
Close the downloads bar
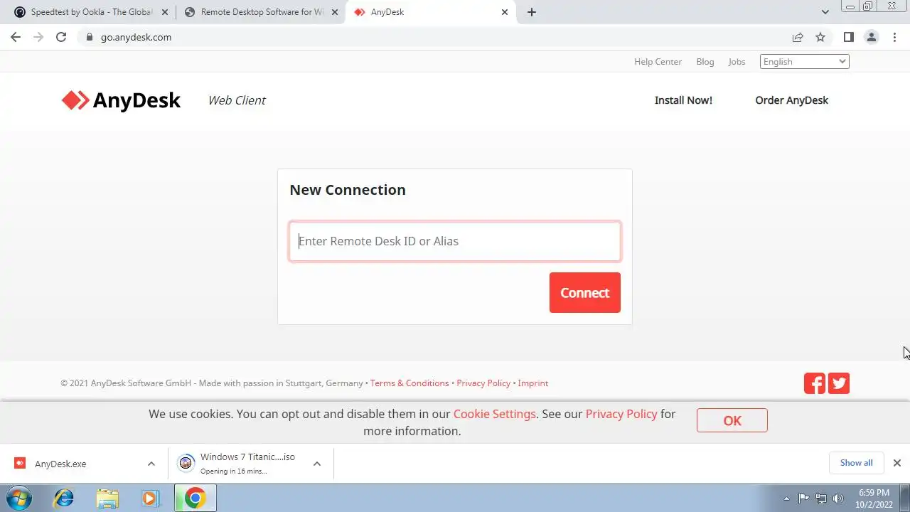pos(896,463)
